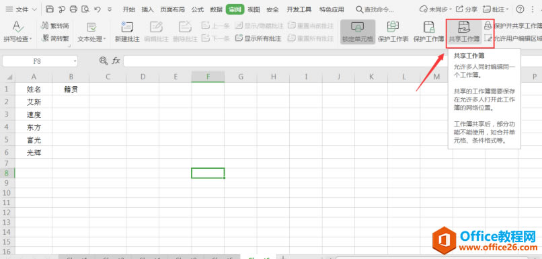Click the help question mark icon

[x=520, y=9]
